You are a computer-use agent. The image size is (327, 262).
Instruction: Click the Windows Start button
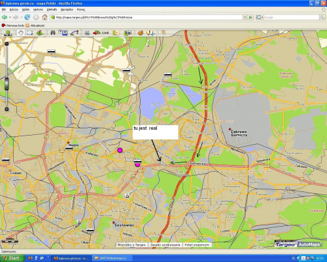click(12, 258)
